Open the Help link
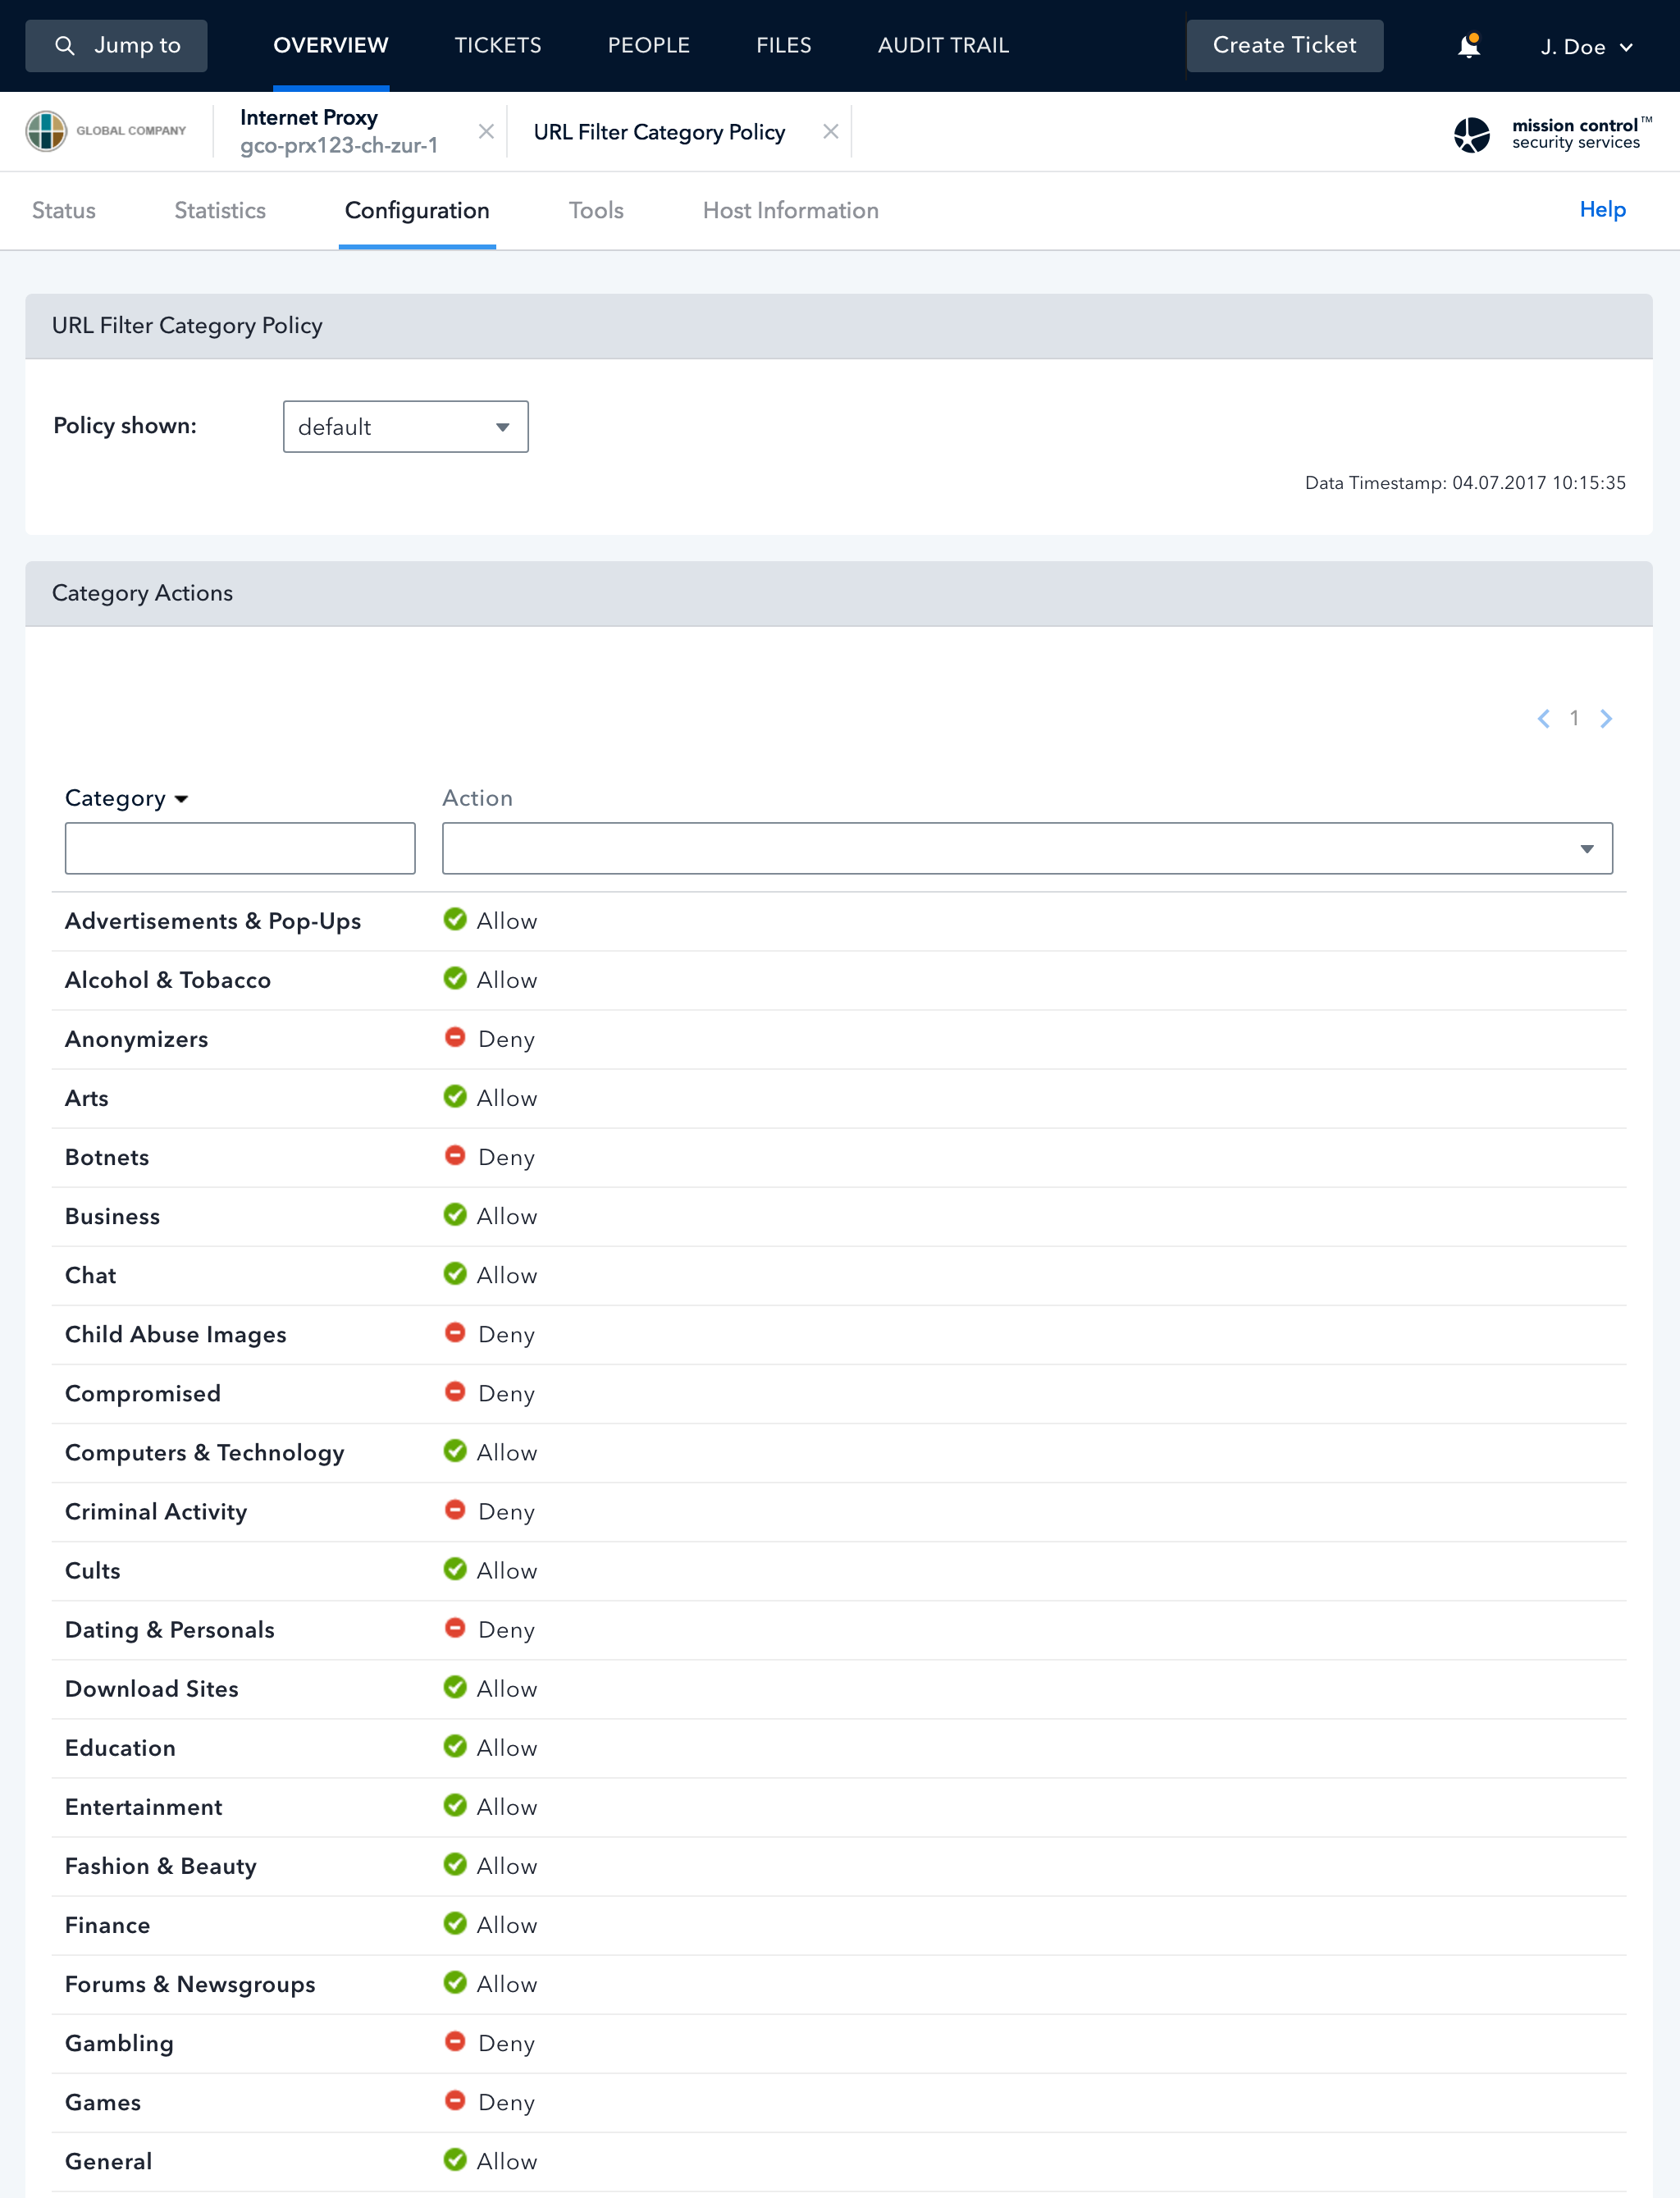This screenshot has width=1680, height=2198. point(1602,209)
